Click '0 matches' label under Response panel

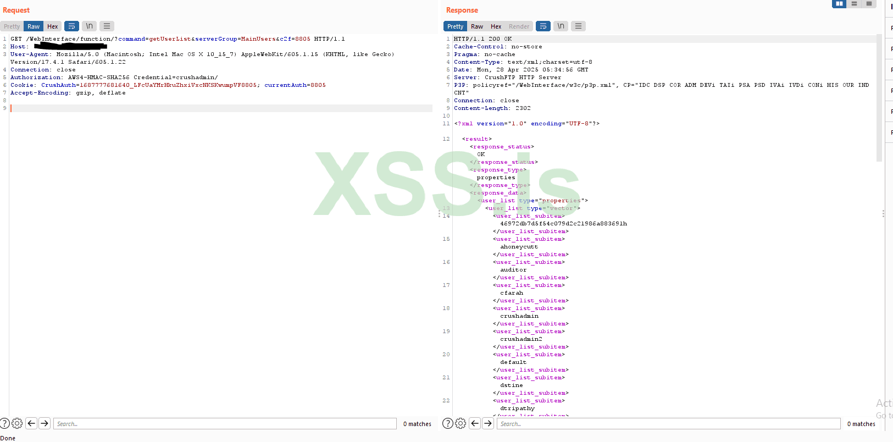pos(861,424)
